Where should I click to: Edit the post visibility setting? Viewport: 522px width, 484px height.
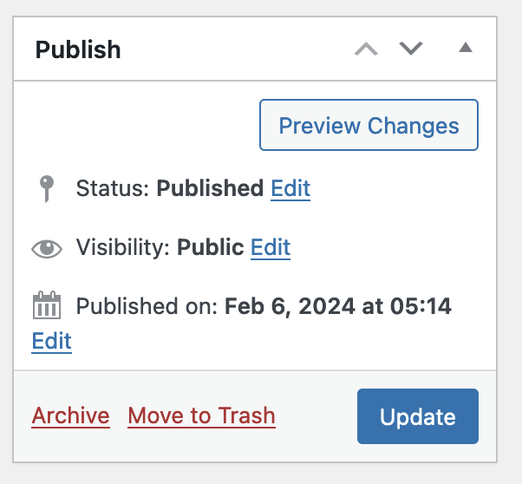(x=271, y=247)
